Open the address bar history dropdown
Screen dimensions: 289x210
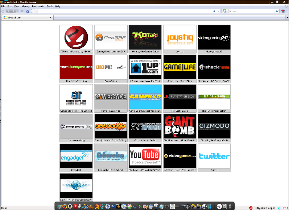(x=218, y=11)
